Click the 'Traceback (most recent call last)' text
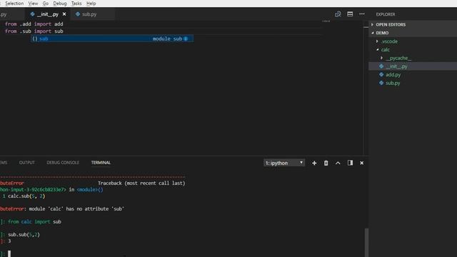This screenshot has height=257, width=457. 141,183
